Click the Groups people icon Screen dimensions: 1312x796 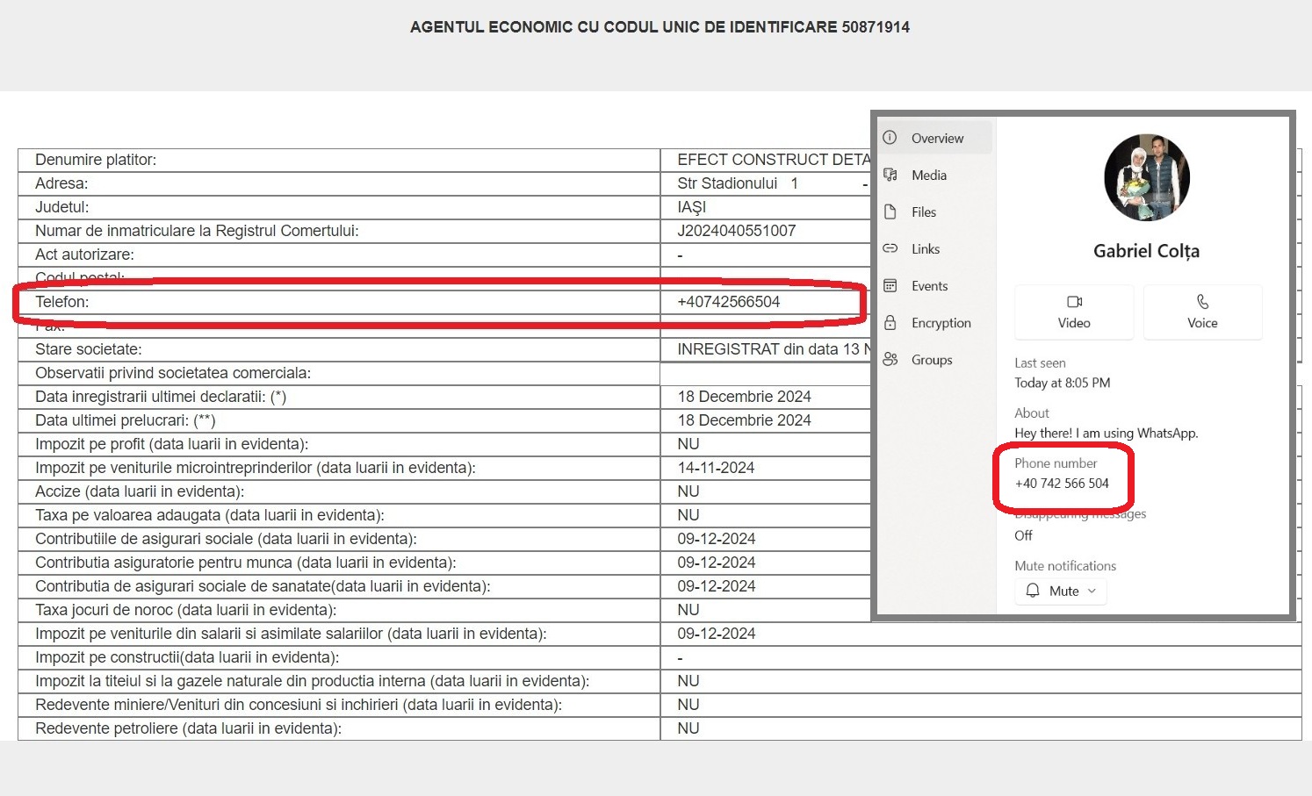tap(890, 359)
